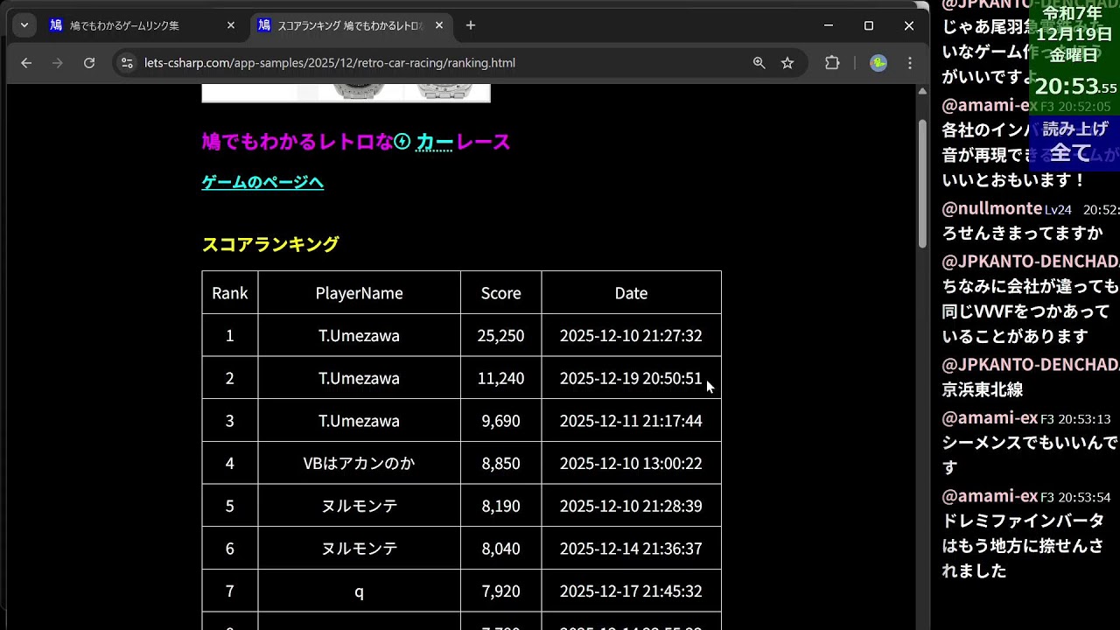Switch to the 鳩でもわかるゲームリンク集 tab
The width and height of the screenshot is (1120, 630).
click(x=122, y=25)
